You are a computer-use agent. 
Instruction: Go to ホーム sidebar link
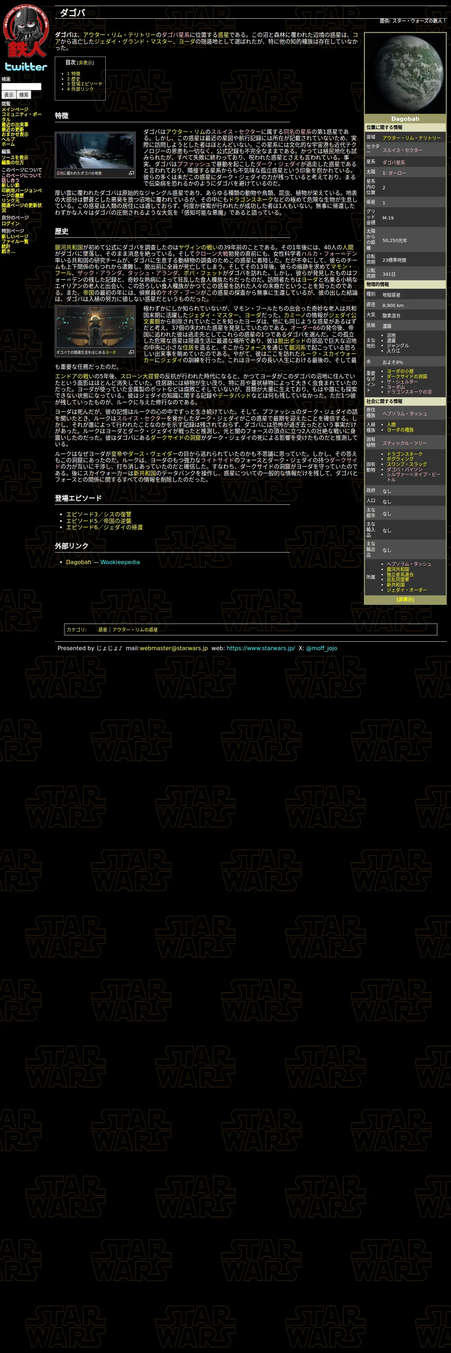coord(8,144)
